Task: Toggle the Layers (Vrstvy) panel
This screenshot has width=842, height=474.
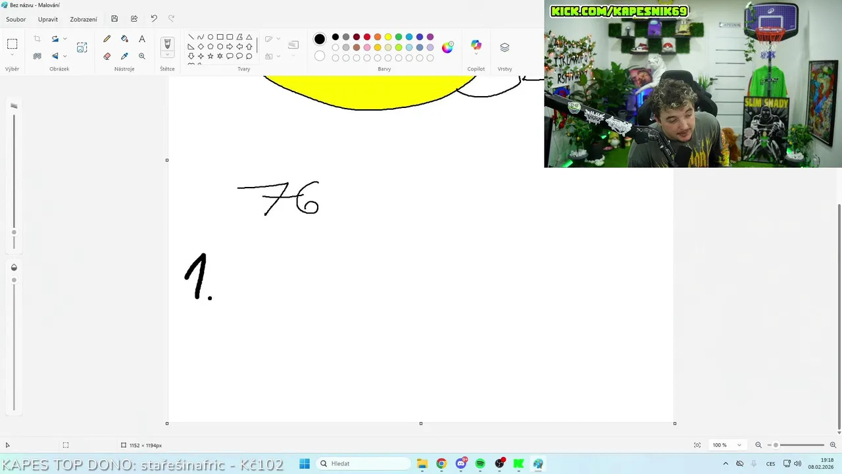Action: point(505,47)
